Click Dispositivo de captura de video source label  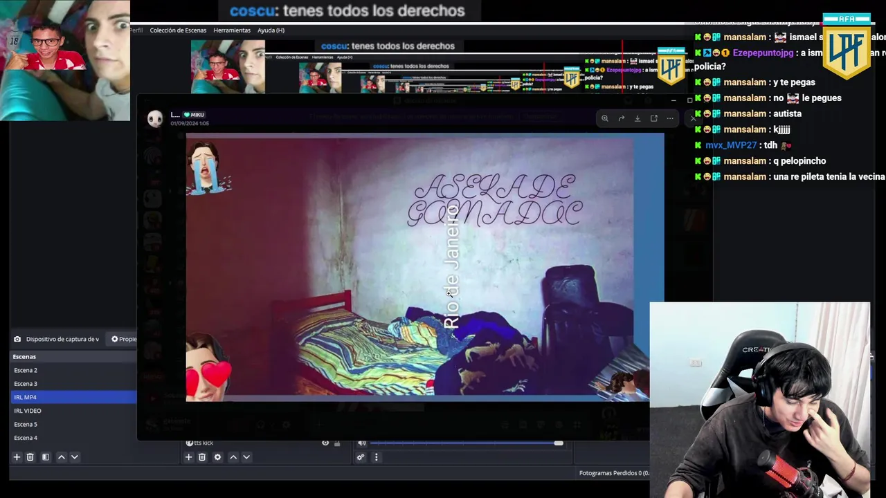pyautogui.click(x=62, y=339)
